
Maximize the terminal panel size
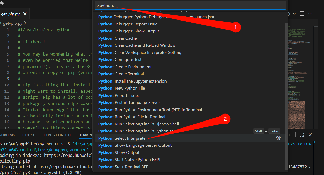302,135
